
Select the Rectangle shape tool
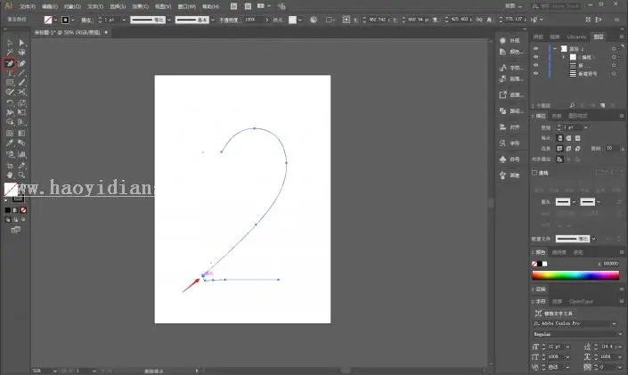pos(10,83)
